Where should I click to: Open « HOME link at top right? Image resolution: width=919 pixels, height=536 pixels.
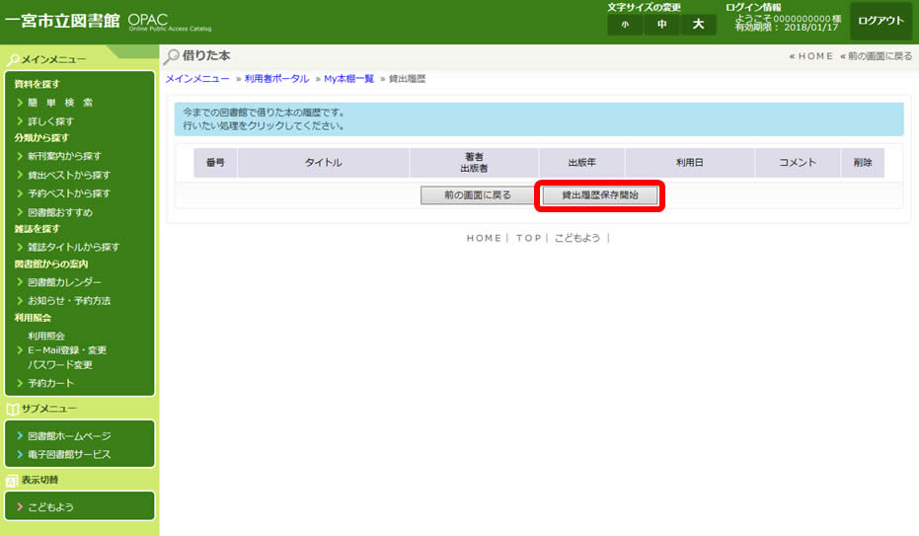(811, 56)
